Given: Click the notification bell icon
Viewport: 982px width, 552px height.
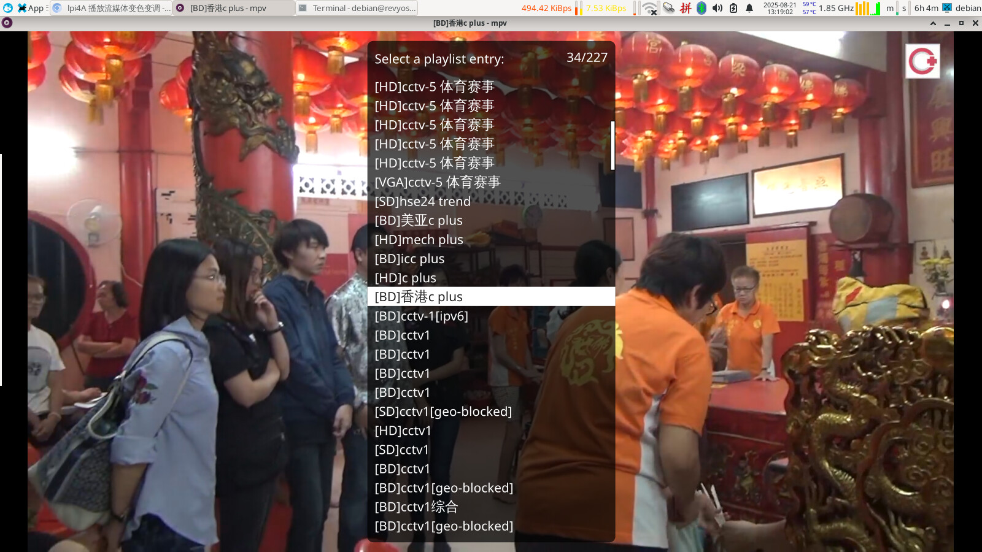Looking at the screenshot, I should 749,8.
